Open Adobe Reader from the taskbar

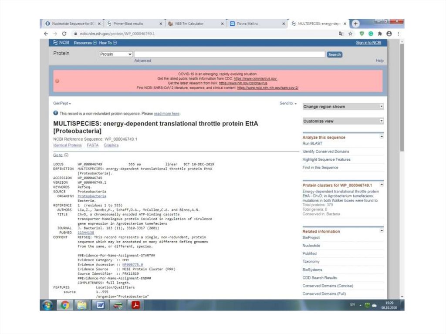pyautogui.click(x=135, y=305)
